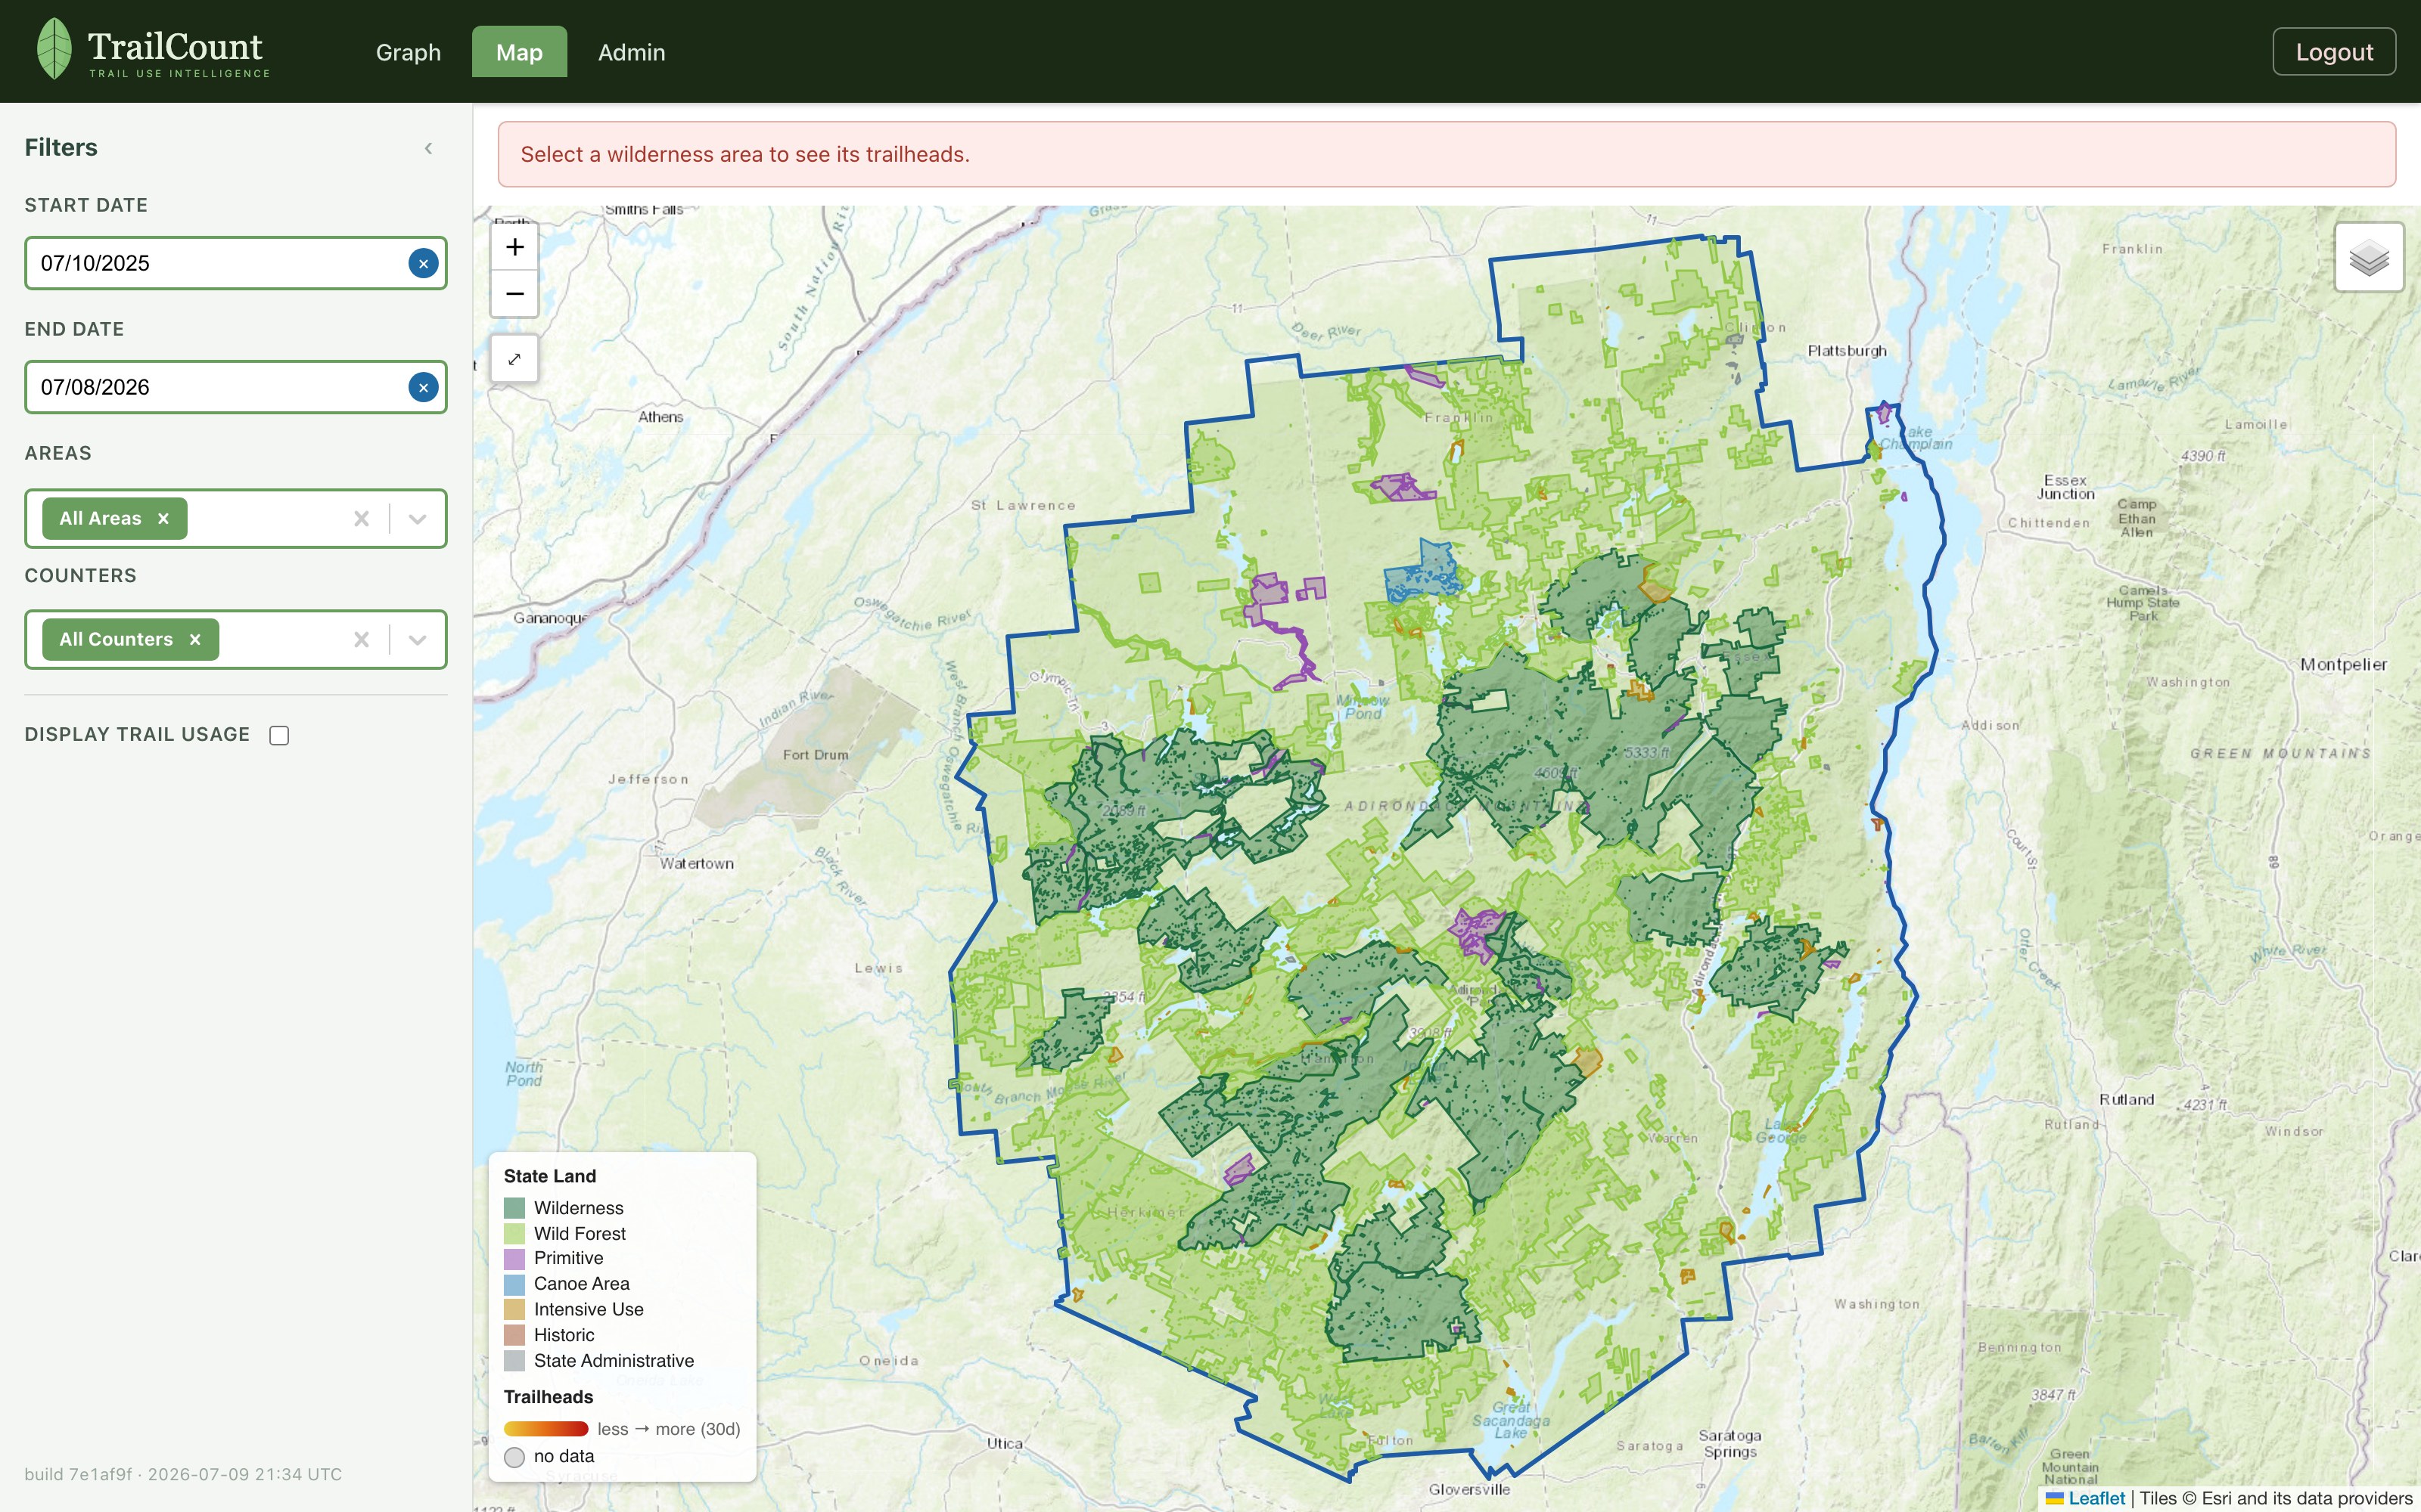The width and height of the screenshot is (2421, 1512).
Task: Click the Watertown map label
Action: coord(696,863)
